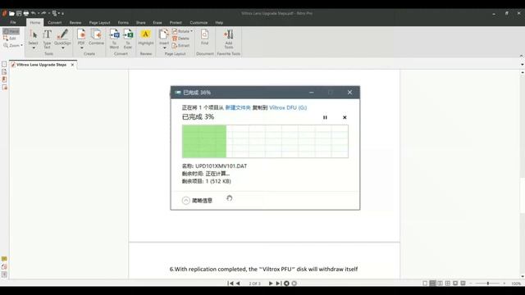Image resolution: width=525 pixels, height=295 pixels.
Task: Redo the last action
Action: point(43,13)
